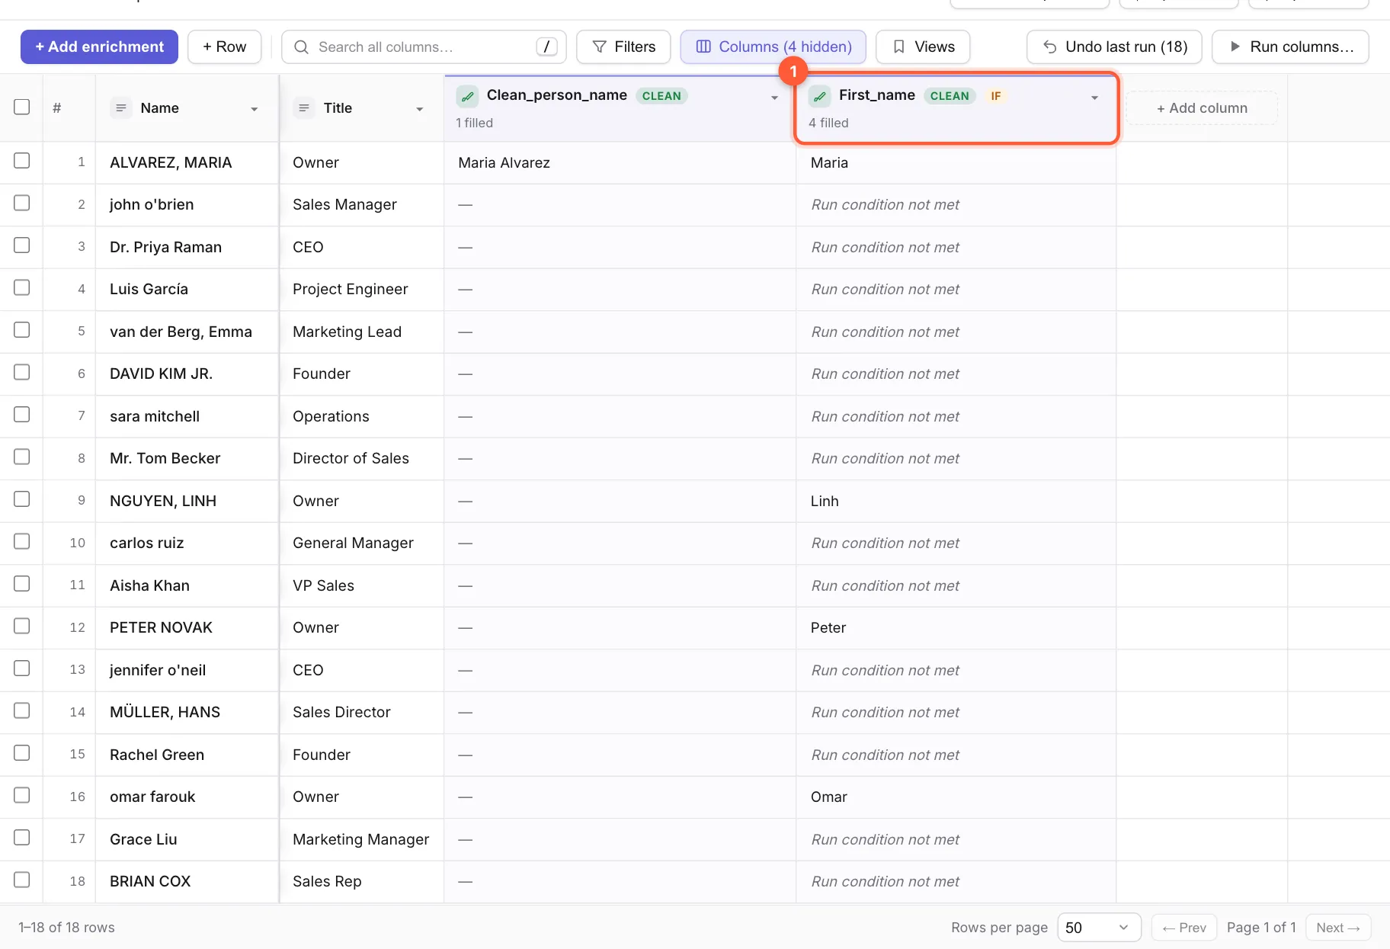Toggle the select-all header checkbox
The image size is (1390, 949).
coord(22,107)
